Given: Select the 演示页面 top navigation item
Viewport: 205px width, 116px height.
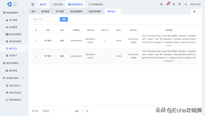Looking at the screenshot, I should pyautogui.click(x=57, y=4).
